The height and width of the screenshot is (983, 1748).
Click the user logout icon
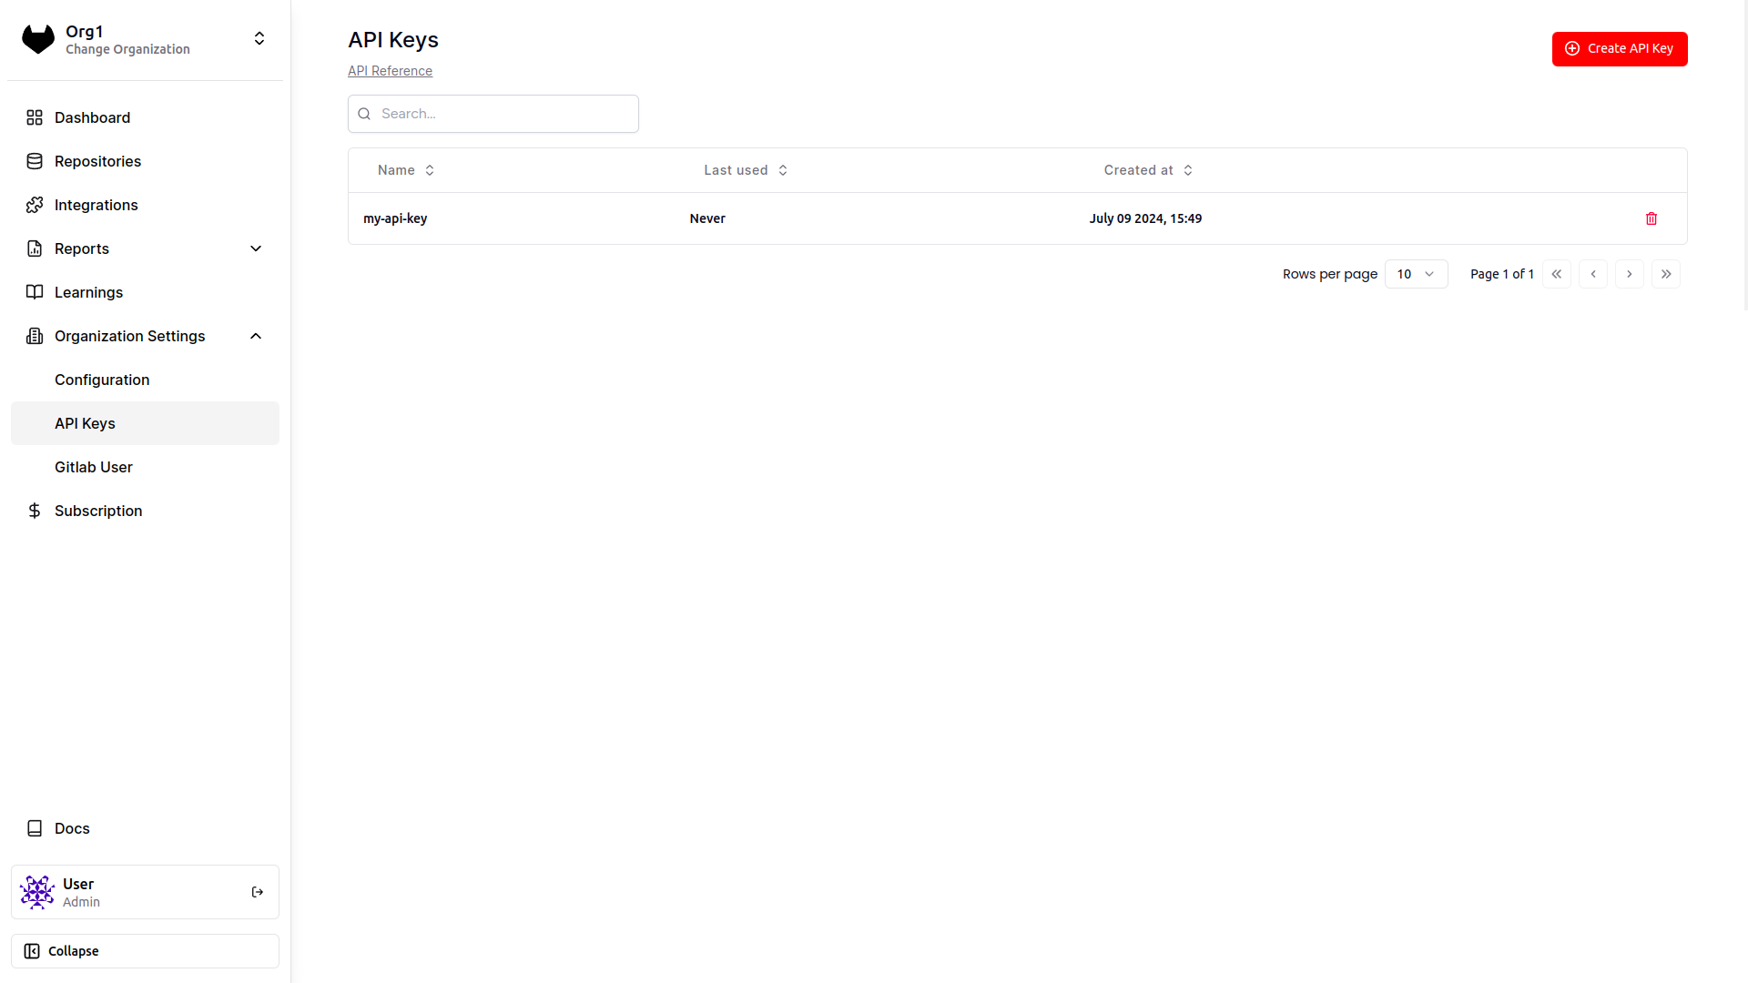[x=257, y=892]
